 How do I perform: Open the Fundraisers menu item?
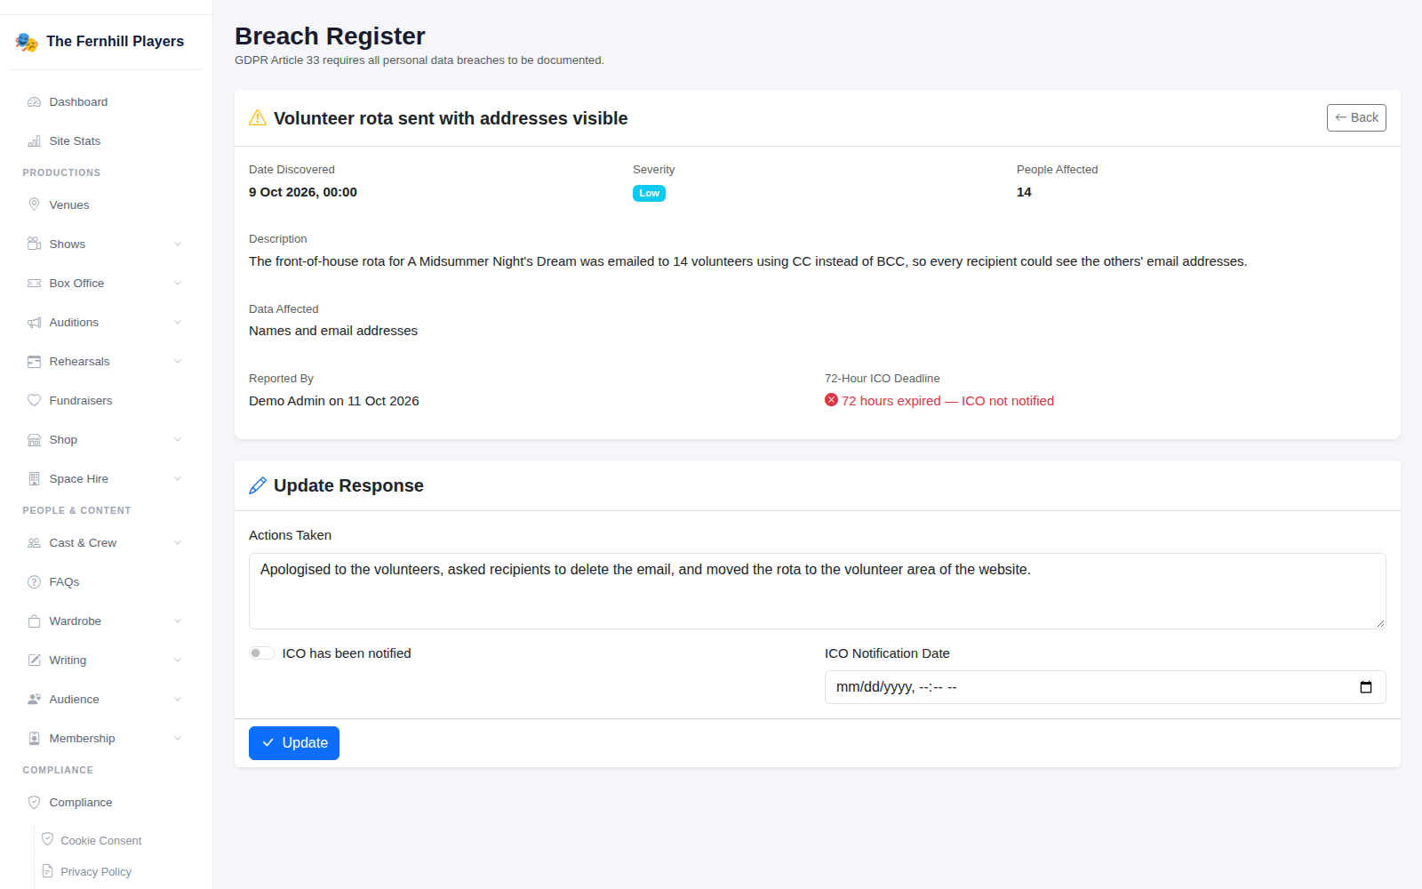106,400
